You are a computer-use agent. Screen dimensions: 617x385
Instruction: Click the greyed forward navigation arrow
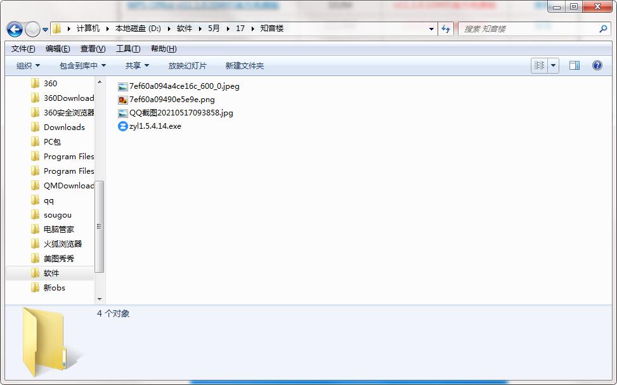click(32, 29)
